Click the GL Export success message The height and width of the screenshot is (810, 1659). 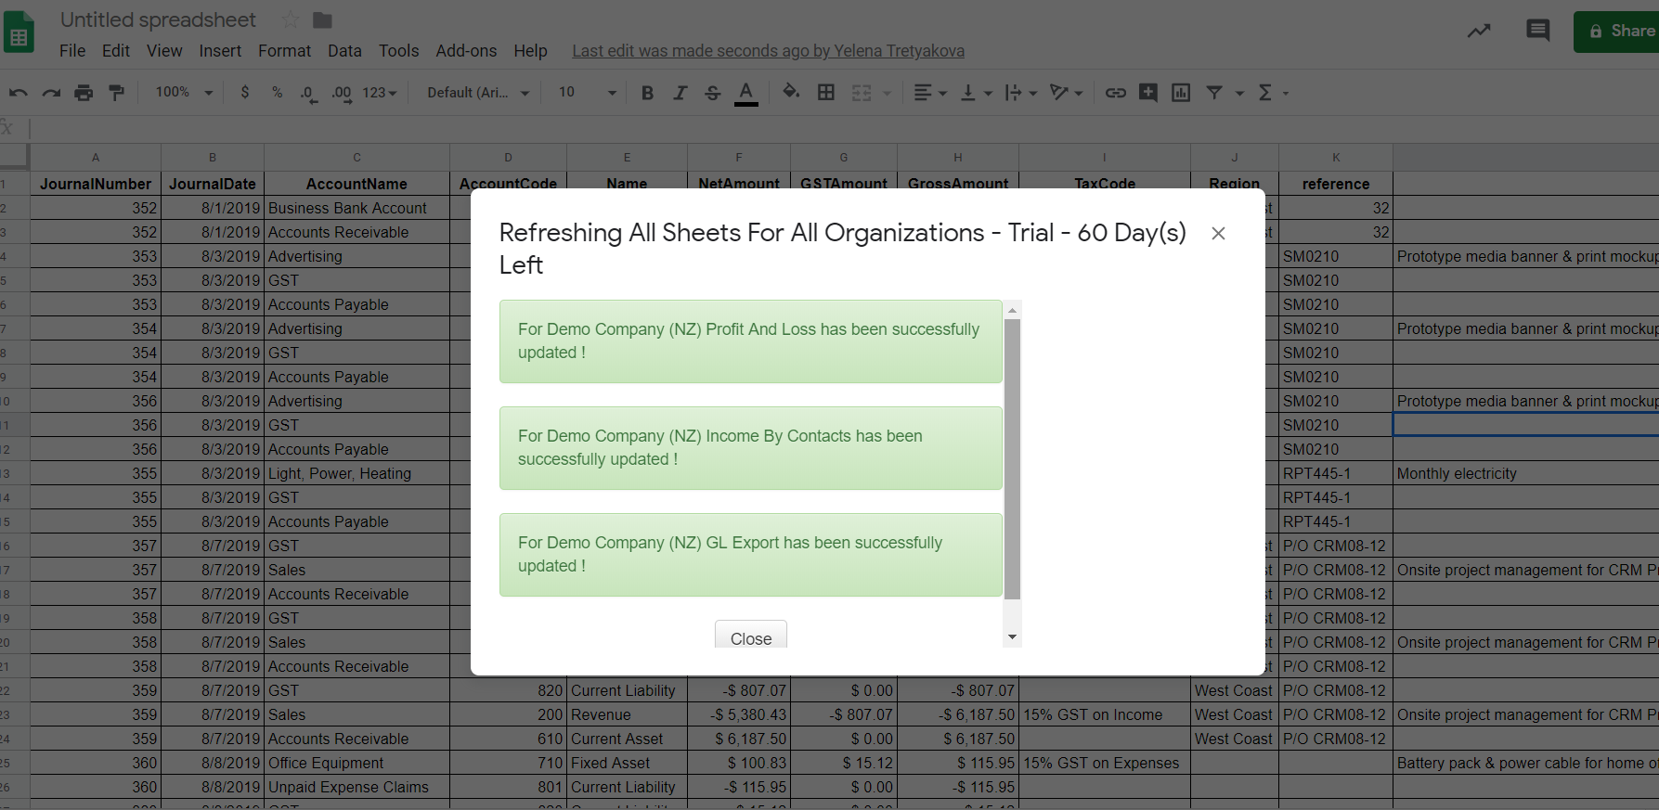(x=750, y=554)
